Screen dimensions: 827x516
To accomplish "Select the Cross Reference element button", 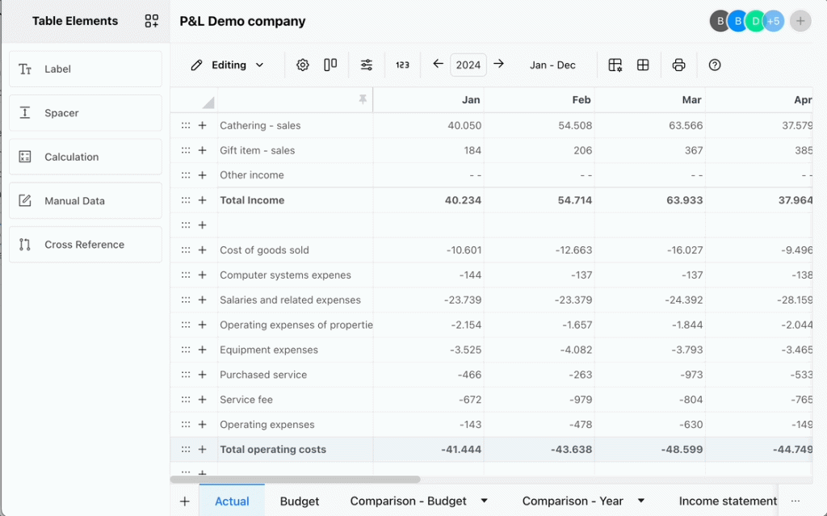I will coord(86,245).
